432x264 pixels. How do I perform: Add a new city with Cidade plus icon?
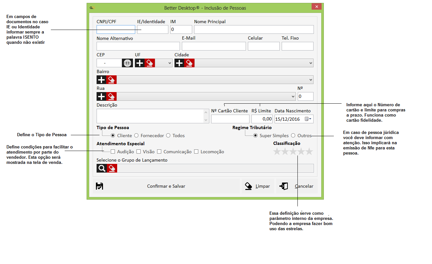(x=179, y=63)
